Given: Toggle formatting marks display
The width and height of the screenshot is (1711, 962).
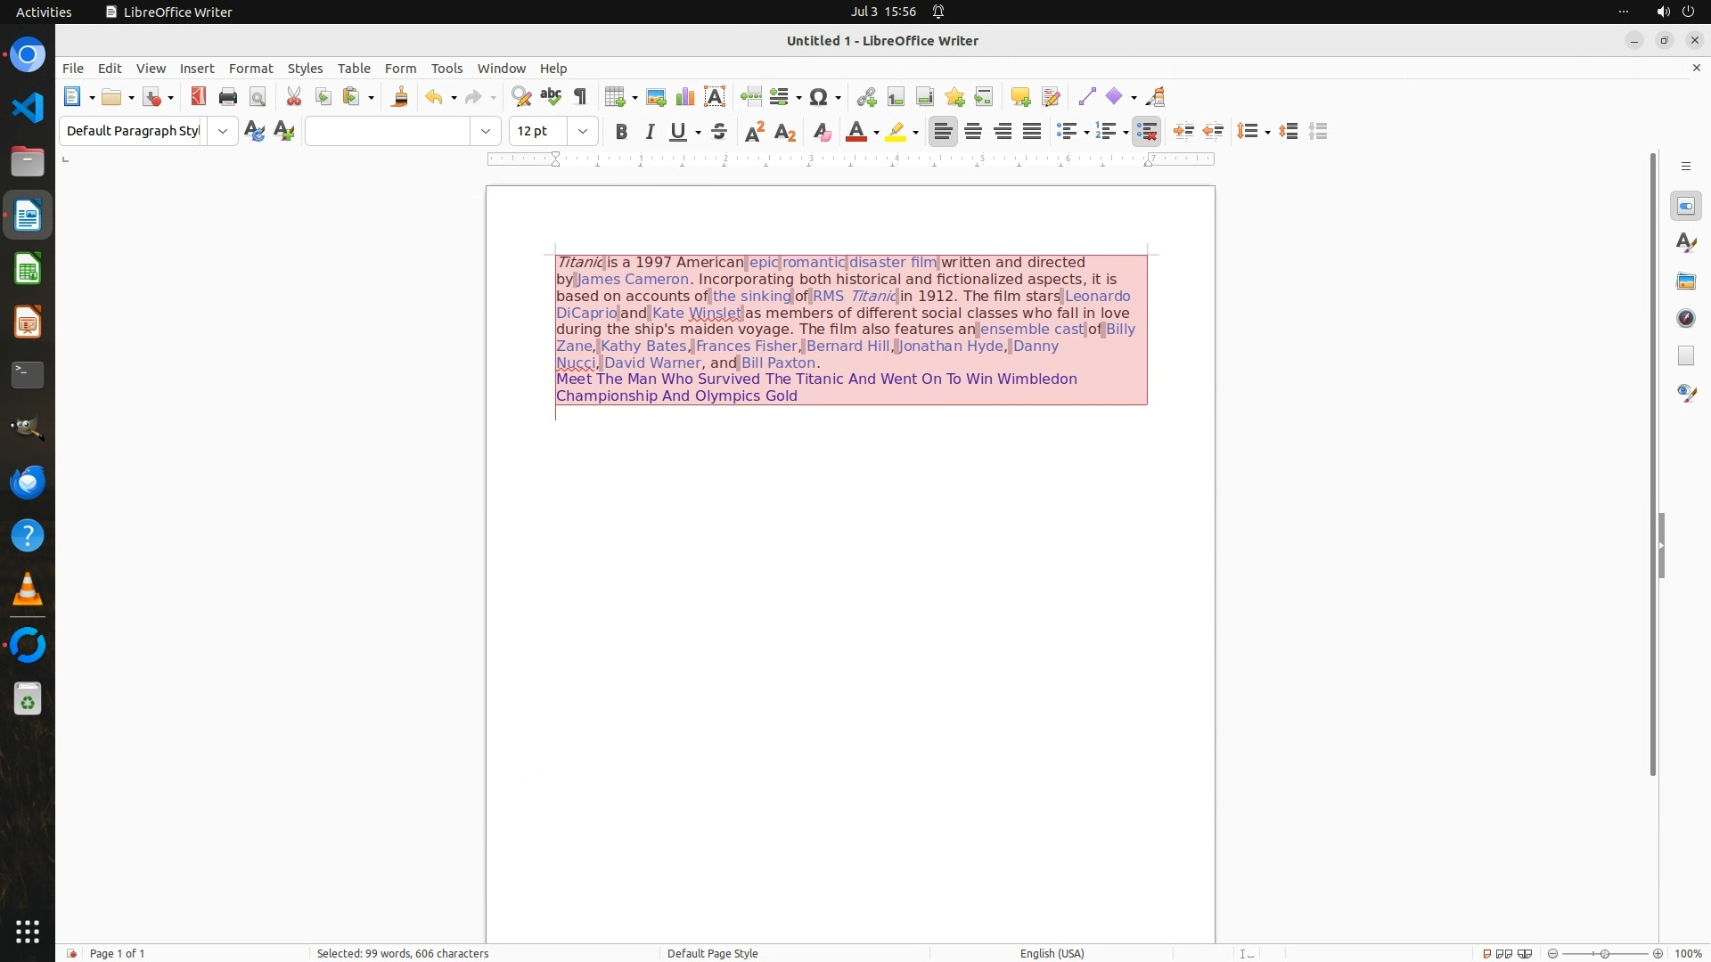Looking at the screenshot, I should [581, 97].
